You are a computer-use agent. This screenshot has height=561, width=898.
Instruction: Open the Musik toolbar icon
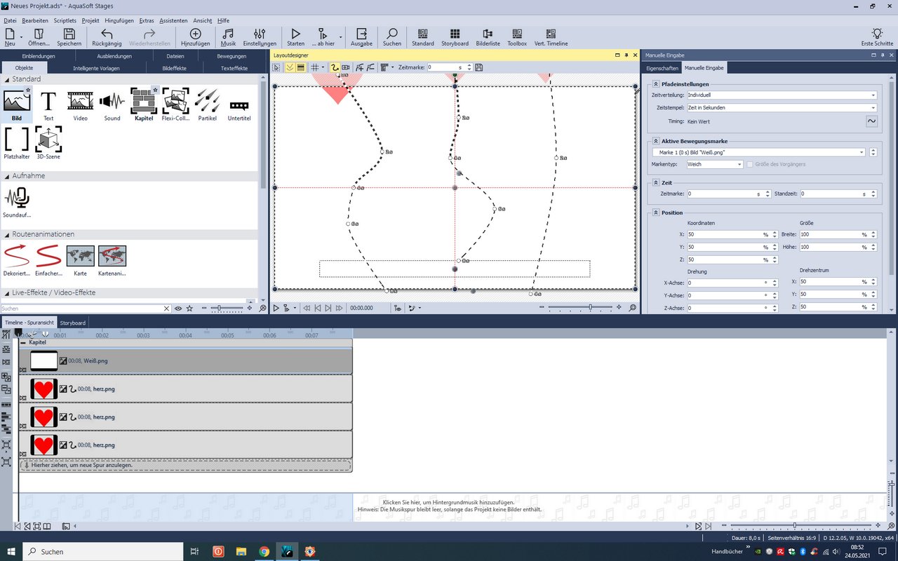pos(228,34)
